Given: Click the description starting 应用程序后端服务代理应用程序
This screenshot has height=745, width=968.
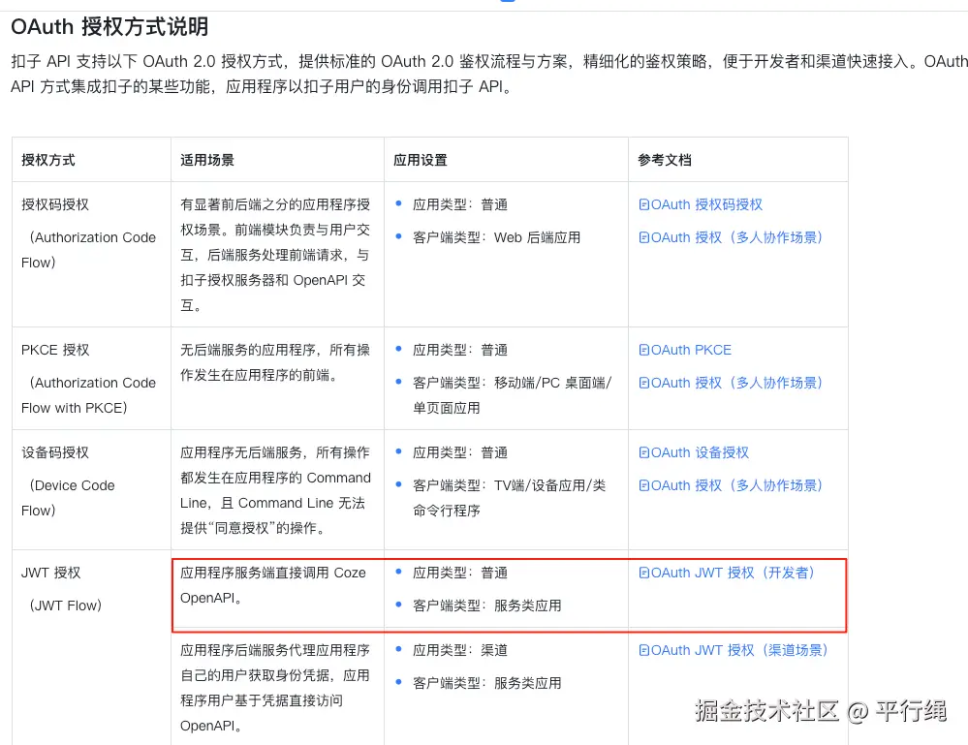Looking at the screenshot, I should (275, 688).
